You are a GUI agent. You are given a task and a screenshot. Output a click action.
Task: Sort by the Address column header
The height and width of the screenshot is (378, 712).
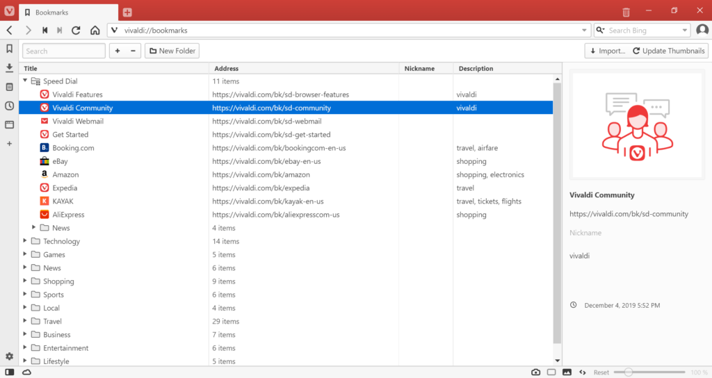pyautogui.click(x=304, y=69)
